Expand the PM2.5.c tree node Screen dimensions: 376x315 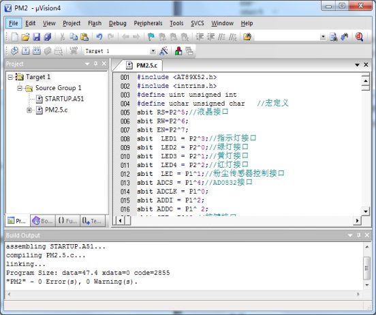point(29,110)
